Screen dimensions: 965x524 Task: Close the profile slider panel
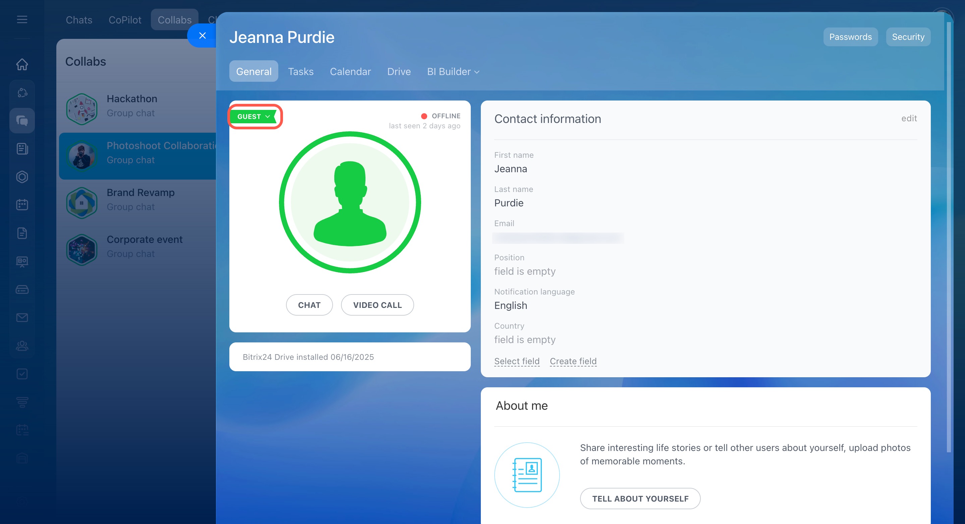coord(202,36)
